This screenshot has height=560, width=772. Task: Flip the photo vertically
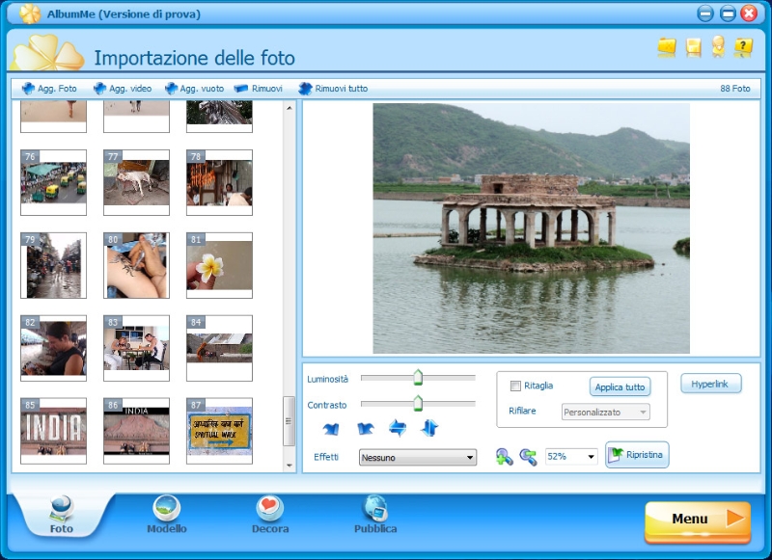(x=430, y=428)
